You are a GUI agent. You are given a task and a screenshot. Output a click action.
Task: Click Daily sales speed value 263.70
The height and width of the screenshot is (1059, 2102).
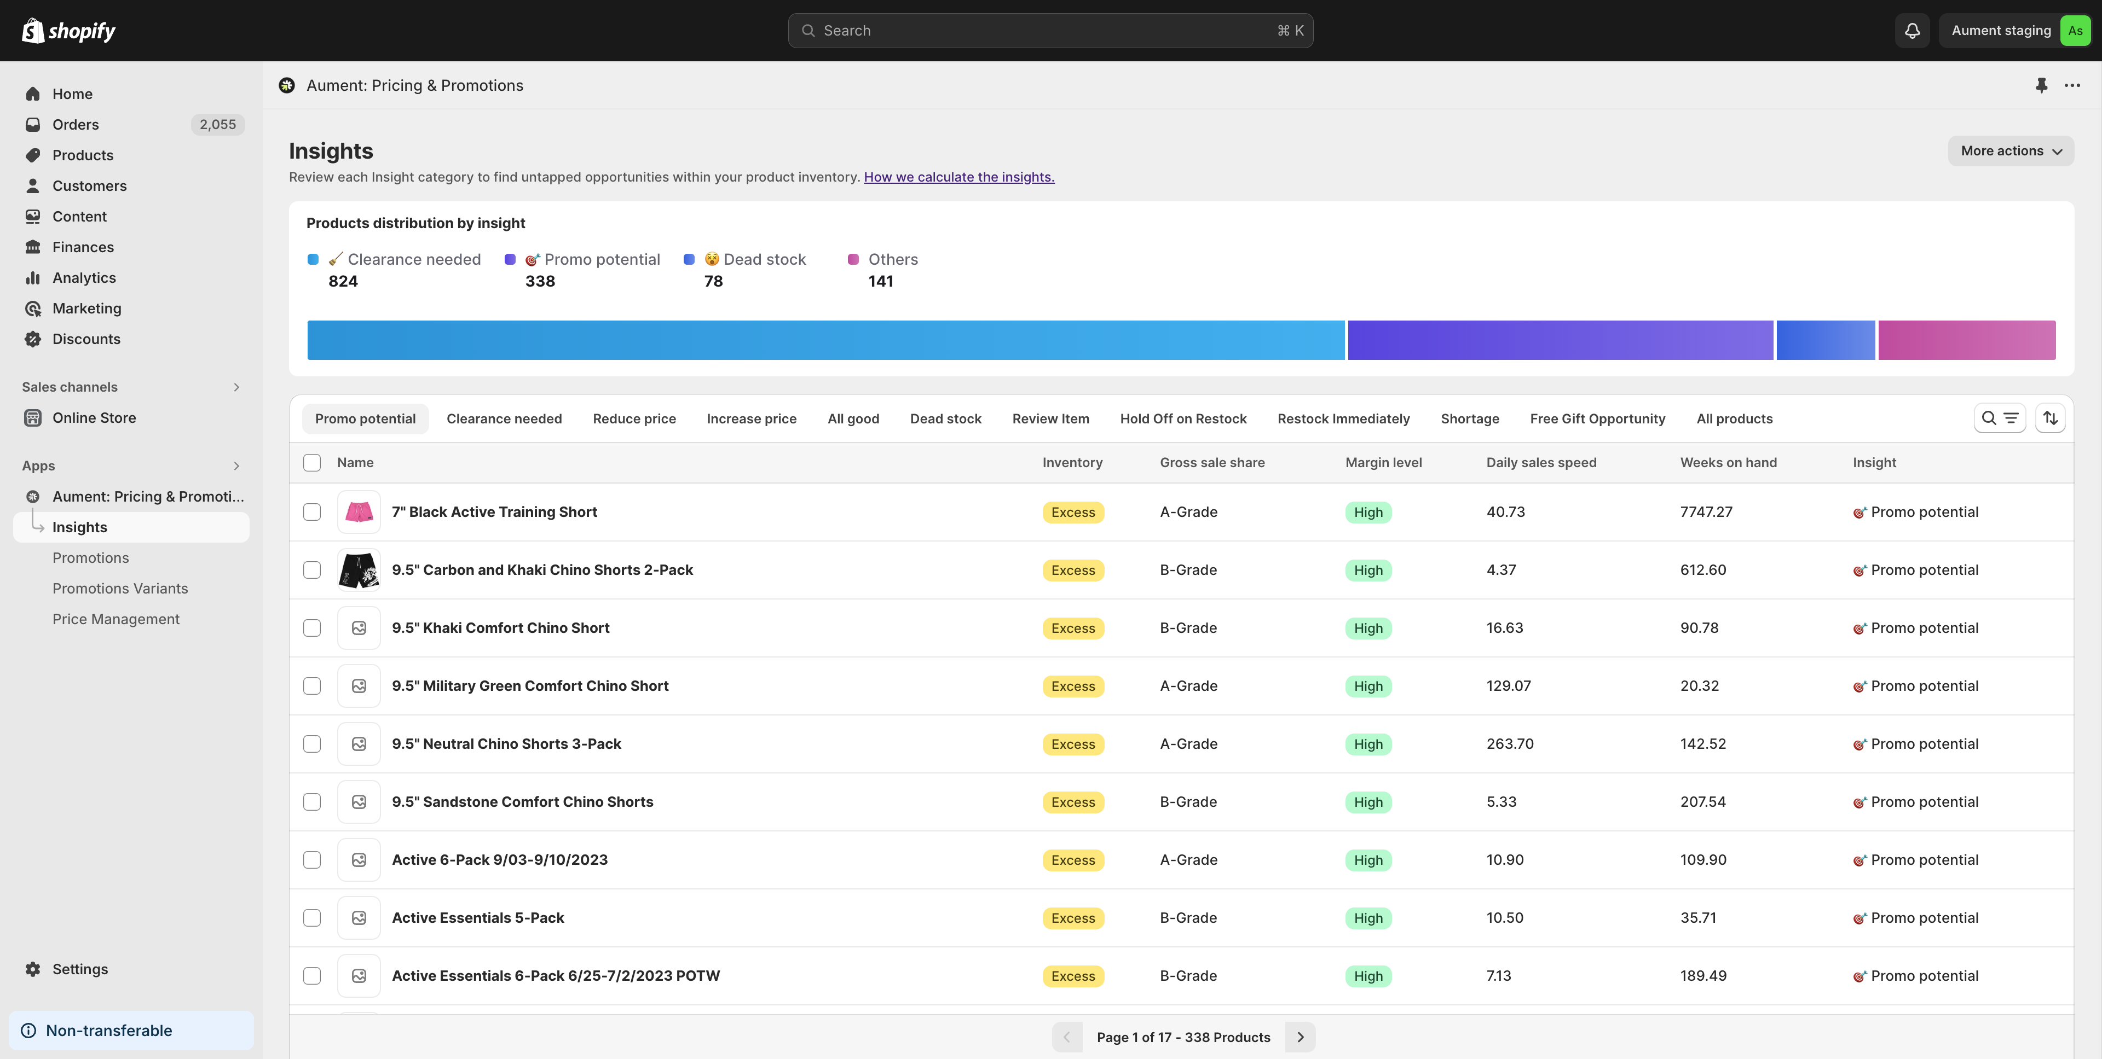[x=1510, y=743]
